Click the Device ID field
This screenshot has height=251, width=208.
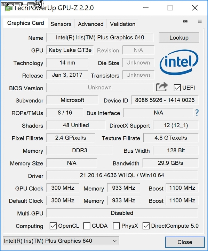[x=165, y=100]
